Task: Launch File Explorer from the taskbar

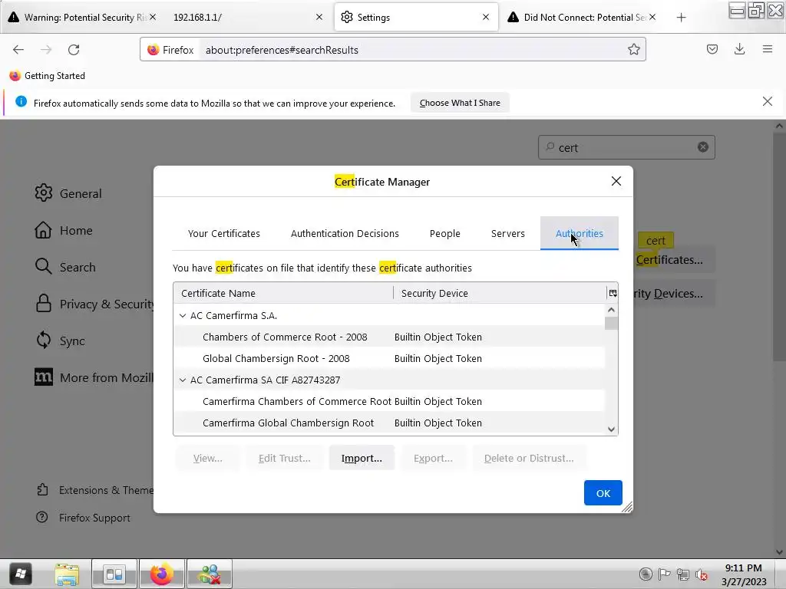Action: point(67,574)
